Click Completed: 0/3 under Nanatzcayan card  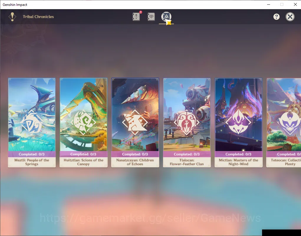135,154
